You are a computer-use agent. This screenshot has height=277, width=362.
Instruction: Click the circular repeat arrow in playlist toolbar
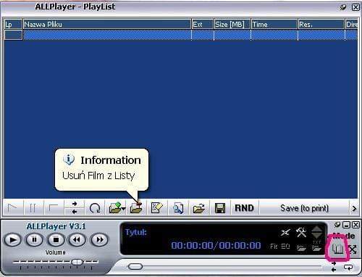click(x=95, y=208)
